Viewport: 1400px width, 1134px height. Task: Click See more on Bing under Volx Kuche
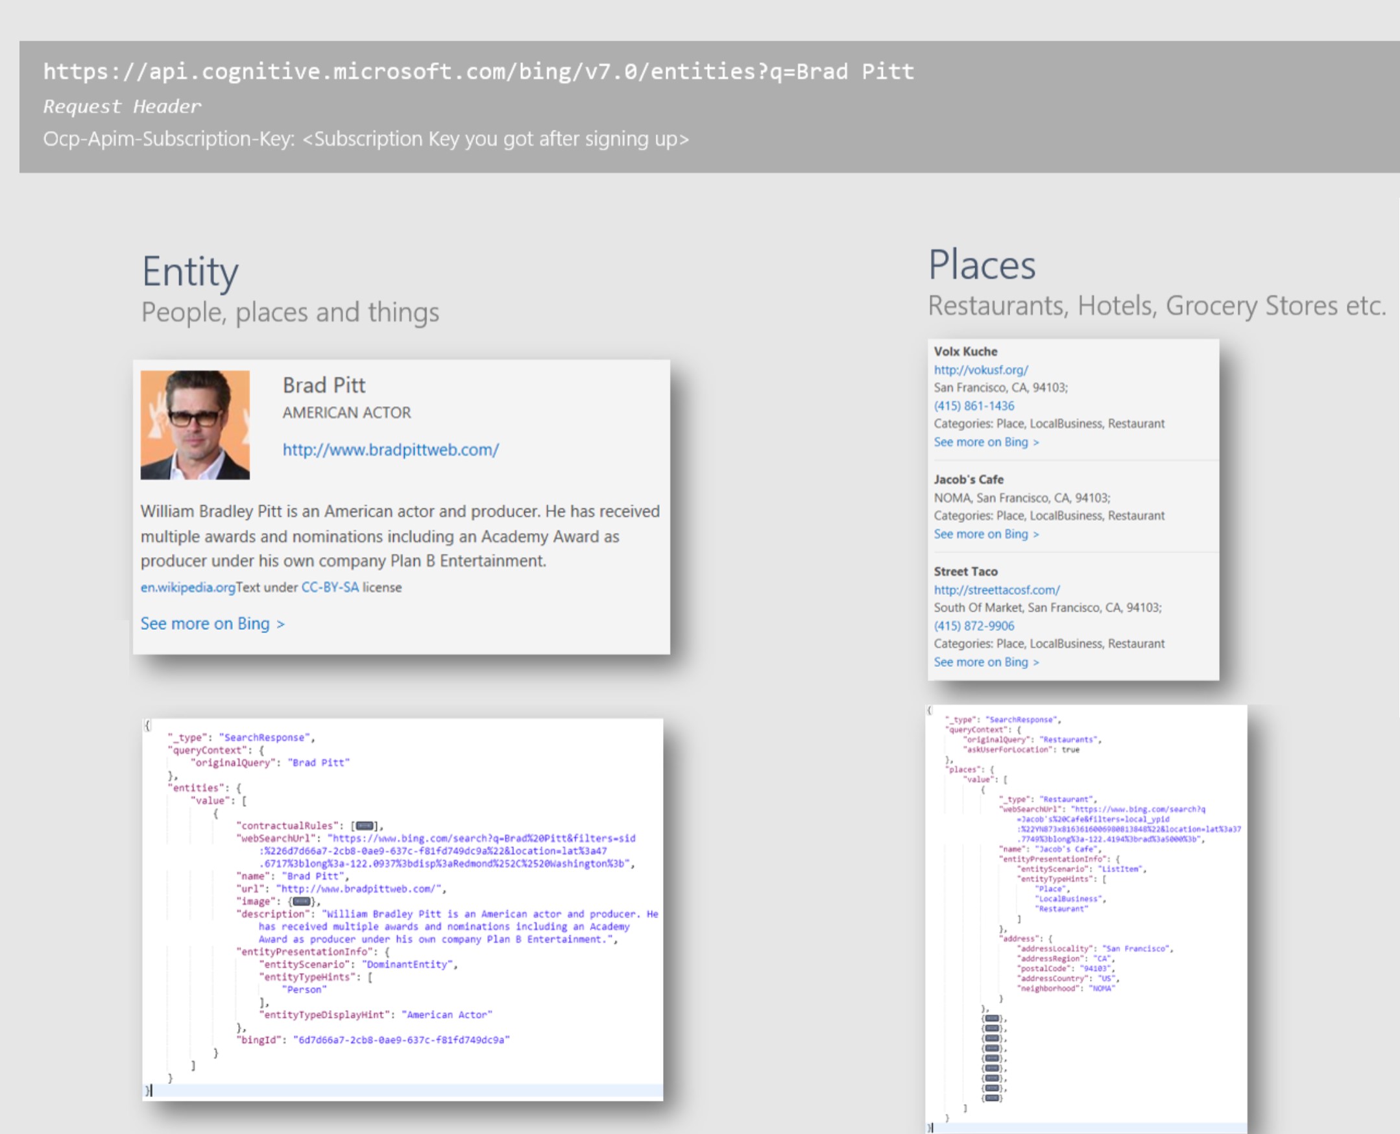[986, 442]
